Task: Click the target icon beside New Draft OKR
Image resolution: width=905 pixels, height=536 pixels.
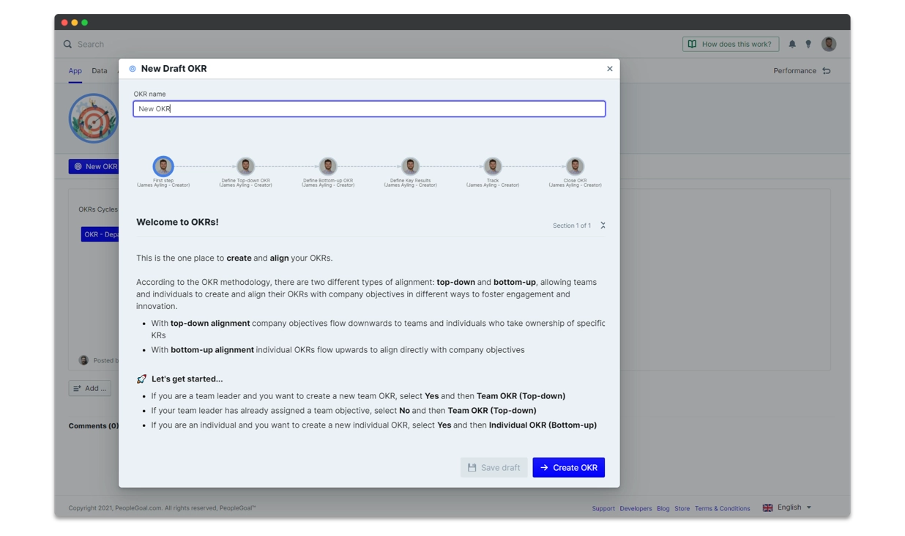Action: click(x=132, y=68)
